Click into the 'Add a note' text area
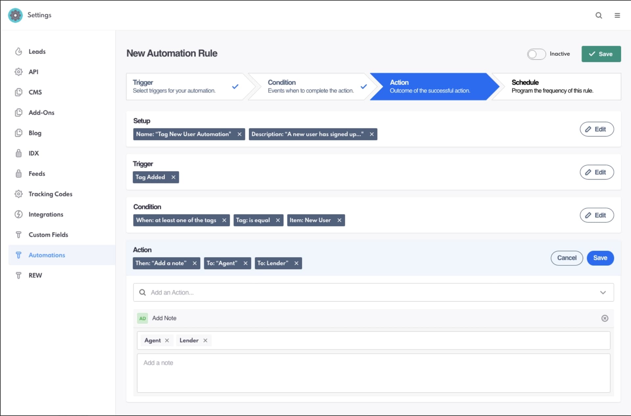Viewport: 631px width, 416px height. click(373, 373)
